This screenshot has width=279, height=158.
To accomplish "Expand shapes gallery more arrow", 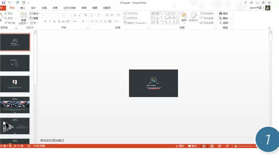I will [x=178, y=22].
